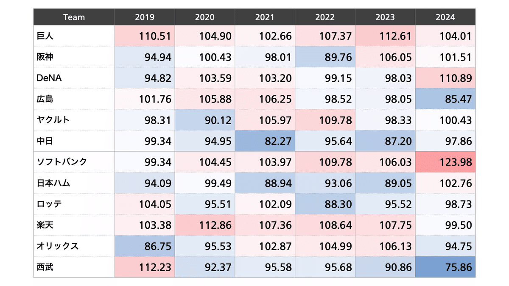Select DeNA's 2024 value 110.89

[445, 78]
